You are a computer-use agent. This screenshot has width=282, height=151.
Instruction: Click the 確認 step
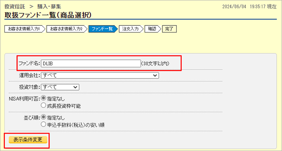coord(153,29)
